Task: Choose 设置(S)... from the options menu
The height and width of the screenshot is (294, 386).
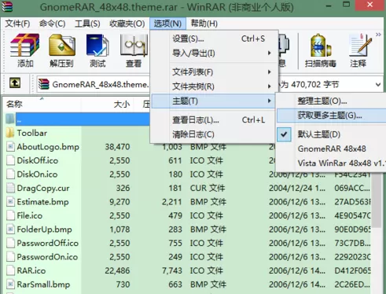Action: [213, 39]
